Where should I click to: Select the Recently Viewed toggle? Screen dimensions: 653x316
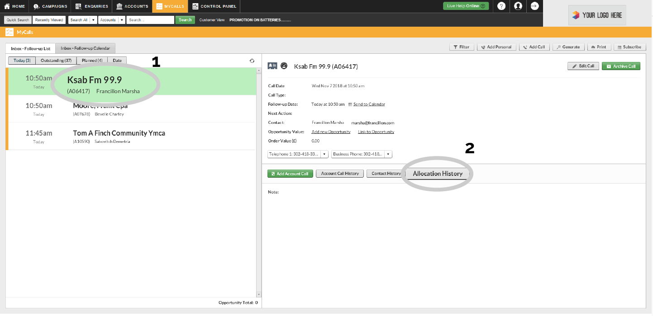49,20
